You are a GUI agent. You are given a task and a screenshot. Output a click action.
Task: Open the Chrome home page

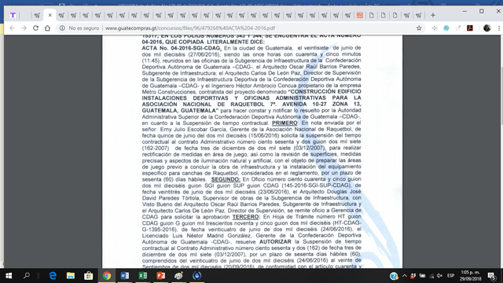coord(47,28)
